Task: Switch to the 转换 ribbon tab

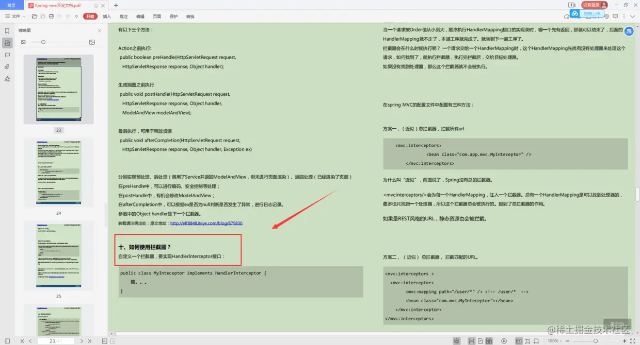Action: point(190,16)
